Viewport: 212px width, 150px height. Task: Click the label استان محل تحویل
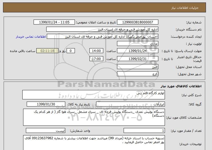[x=189, y=67]
